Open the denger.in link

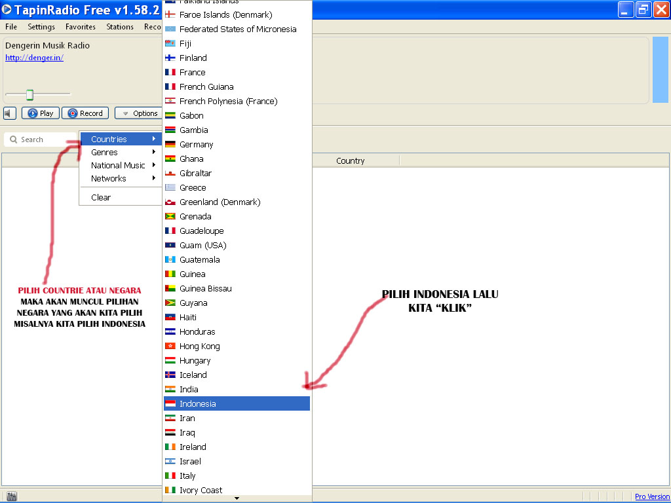point(34,58)
